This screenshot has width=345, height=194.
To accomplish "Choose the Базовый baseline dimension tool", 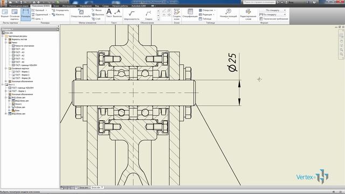I will point(38,10).
